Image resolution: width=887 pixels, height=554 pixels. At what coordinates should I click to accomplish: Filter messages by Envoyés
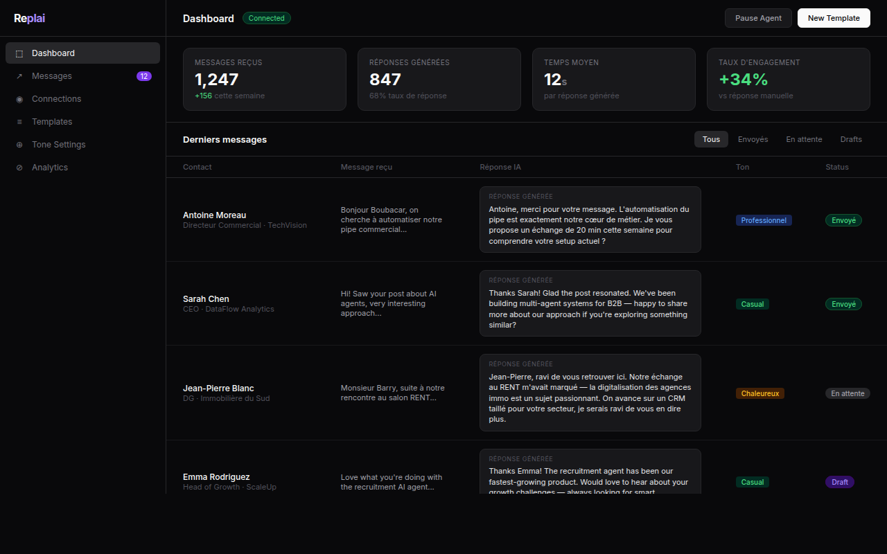tap(753, 139)
